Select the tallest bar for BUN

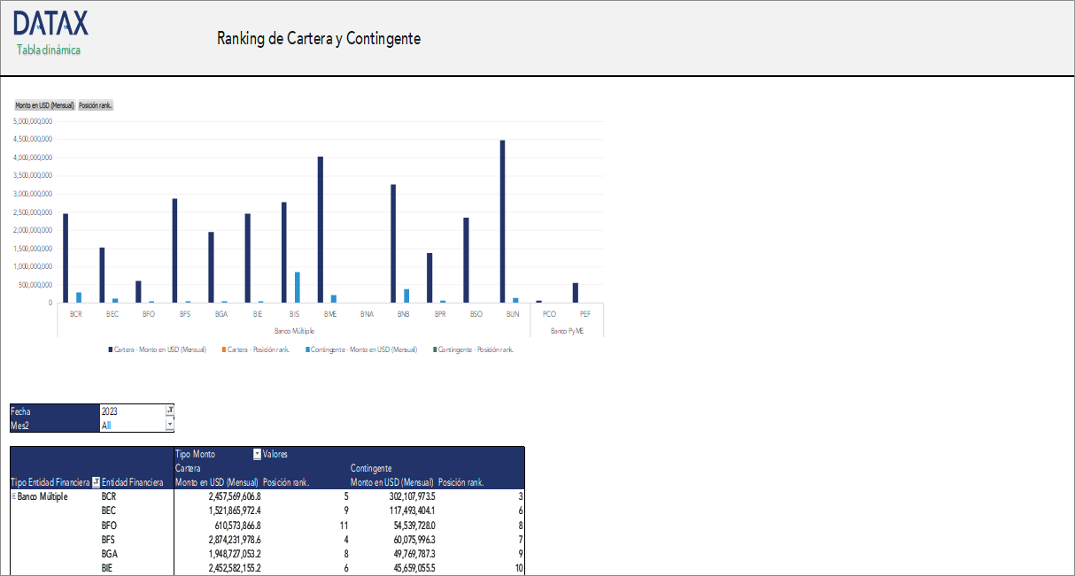(x=501, y=221)
